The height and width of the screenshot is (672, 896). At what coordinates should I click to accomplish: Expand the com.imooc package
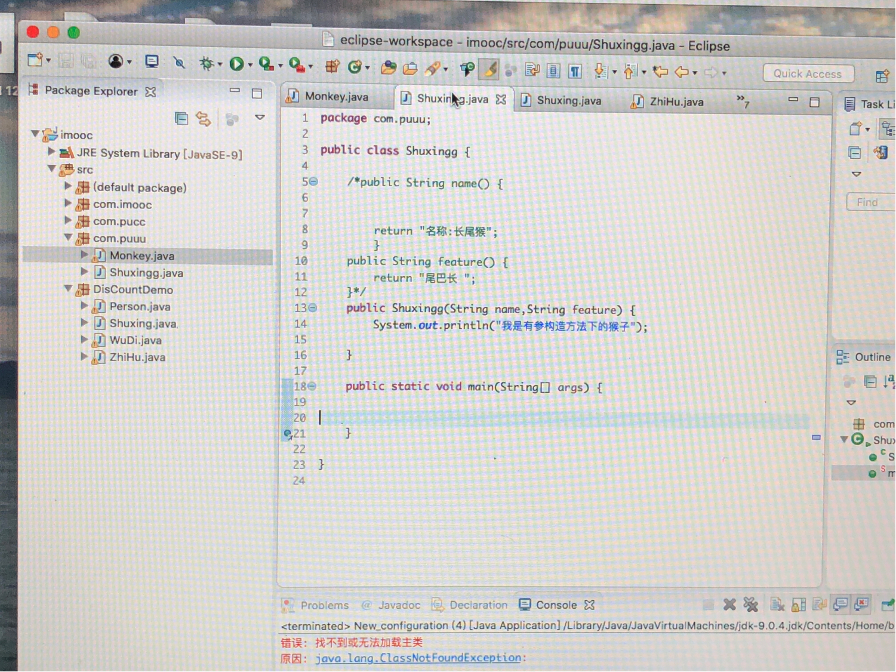[68, 204]
